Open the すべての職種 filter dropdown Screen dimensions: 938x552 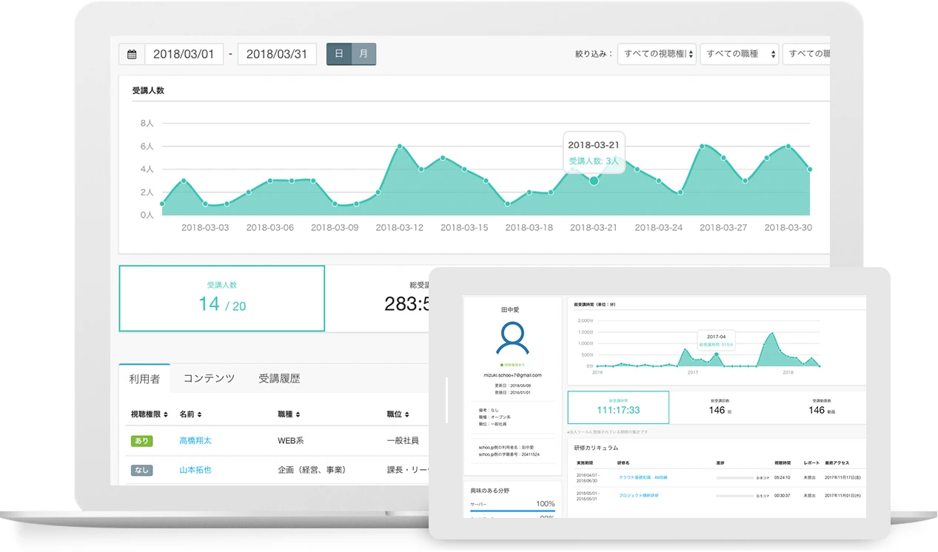739,53
